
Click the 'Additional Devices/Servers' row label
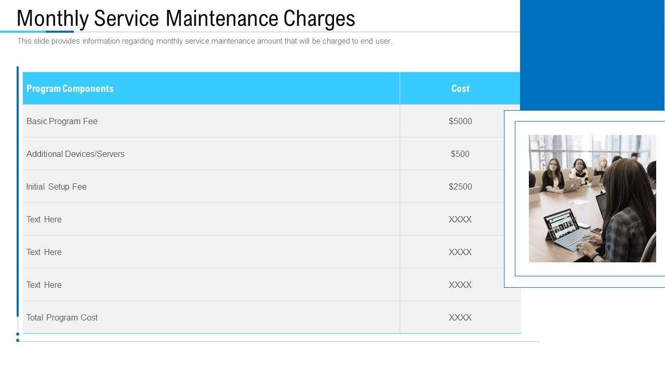pyautogui.click(x=76, y=154)
